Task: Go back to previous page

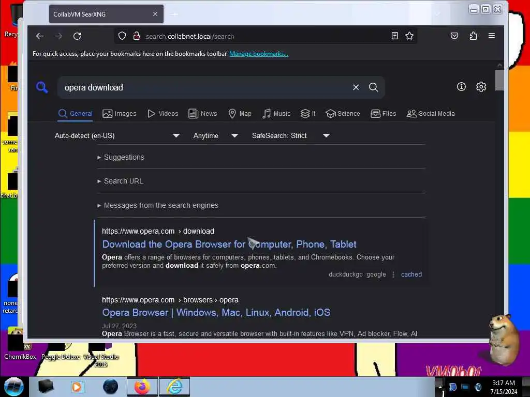Action: 40,36
